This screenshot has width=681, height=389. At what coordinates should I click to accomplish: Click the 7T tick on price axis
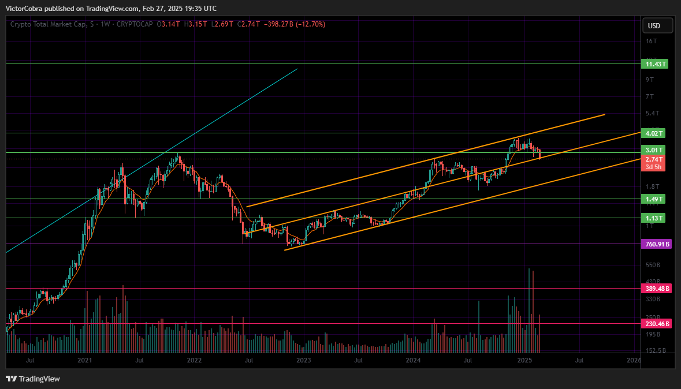point(650,96)
